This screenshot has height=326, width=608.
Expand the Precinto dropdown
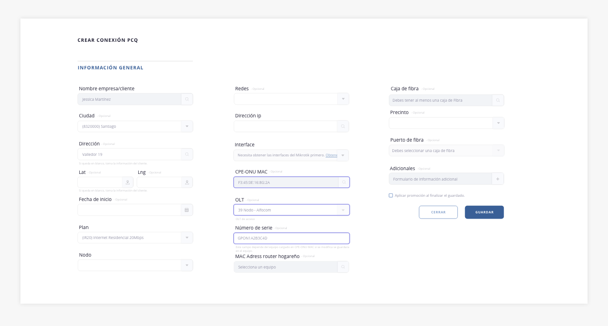[498, 123]
